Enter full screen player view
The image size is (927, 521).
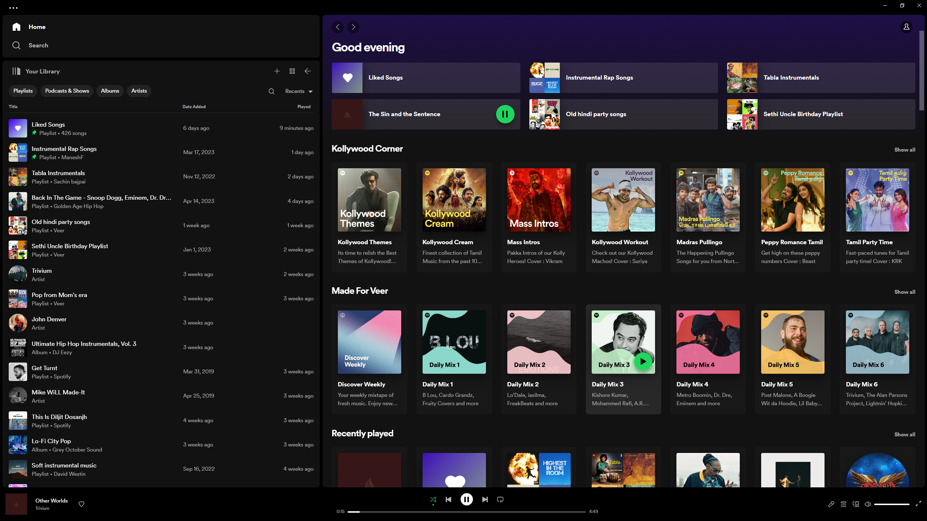click(918, 504)
